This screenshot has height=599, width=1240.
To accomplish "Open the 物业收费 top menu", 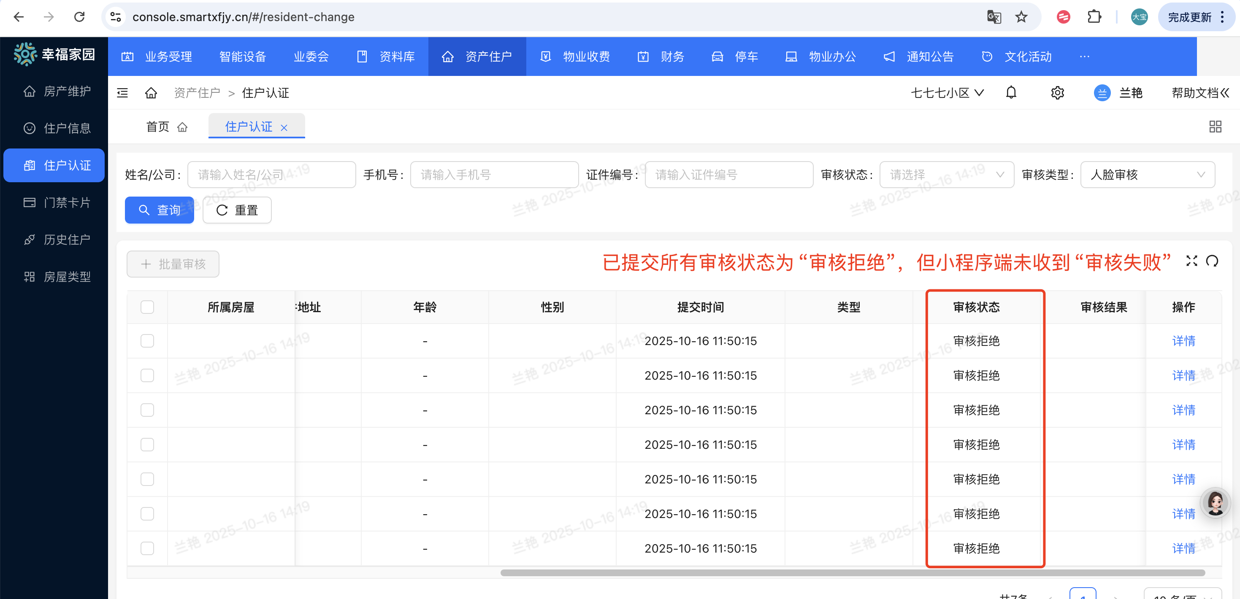I will click(575, 56).
